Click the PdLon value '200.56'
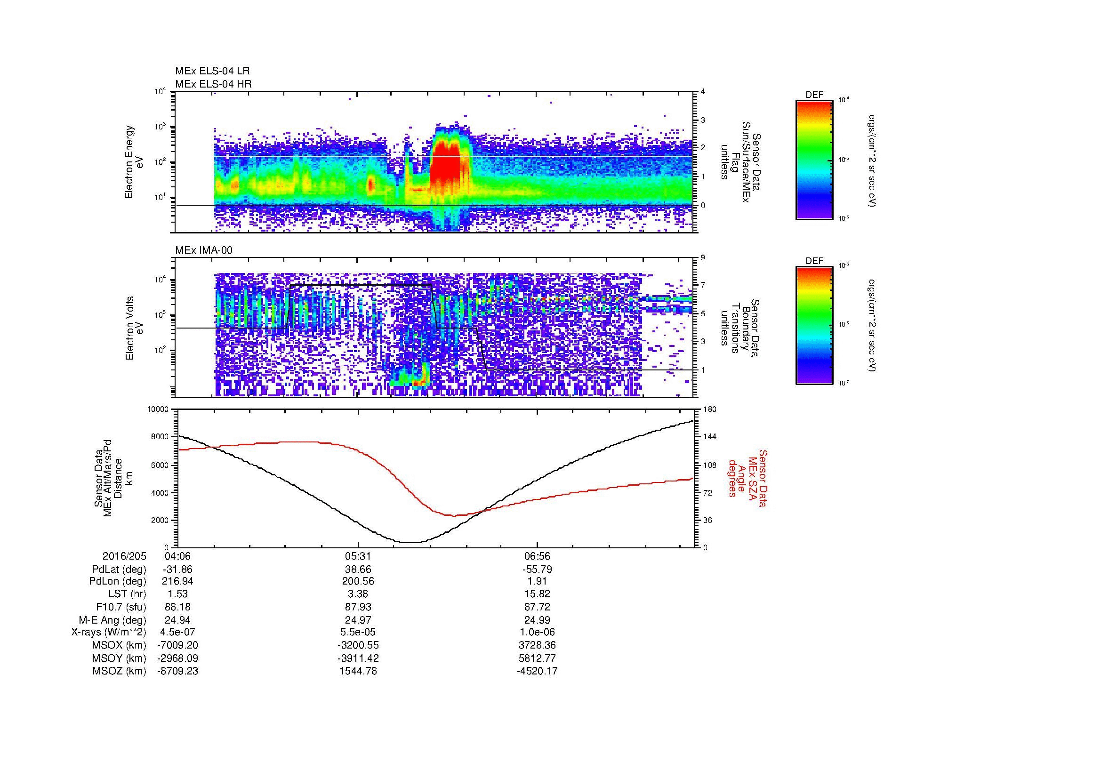 (x=358, y=581)
